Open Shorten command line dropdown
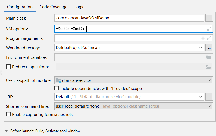The image size is (216, 136). 209,106
